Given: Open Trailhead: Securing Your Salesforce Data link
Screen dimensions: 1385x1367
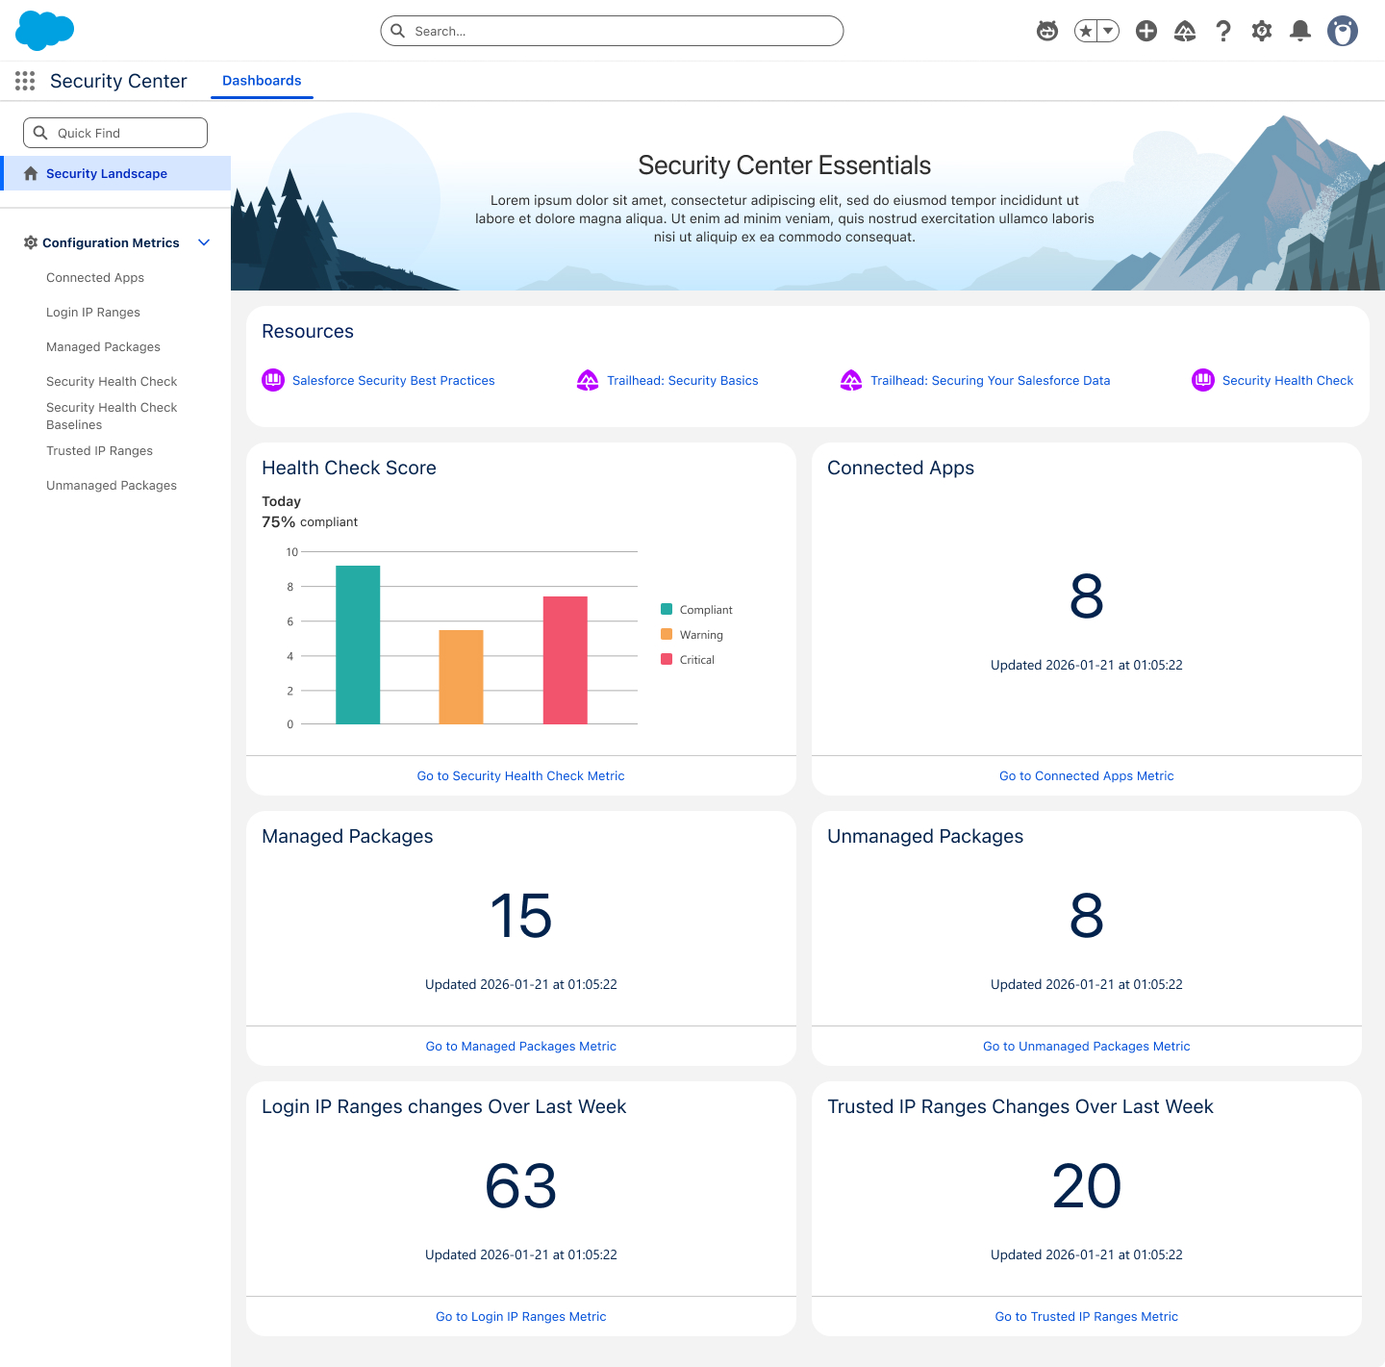Looking at the screenshot, I should 991,381.
